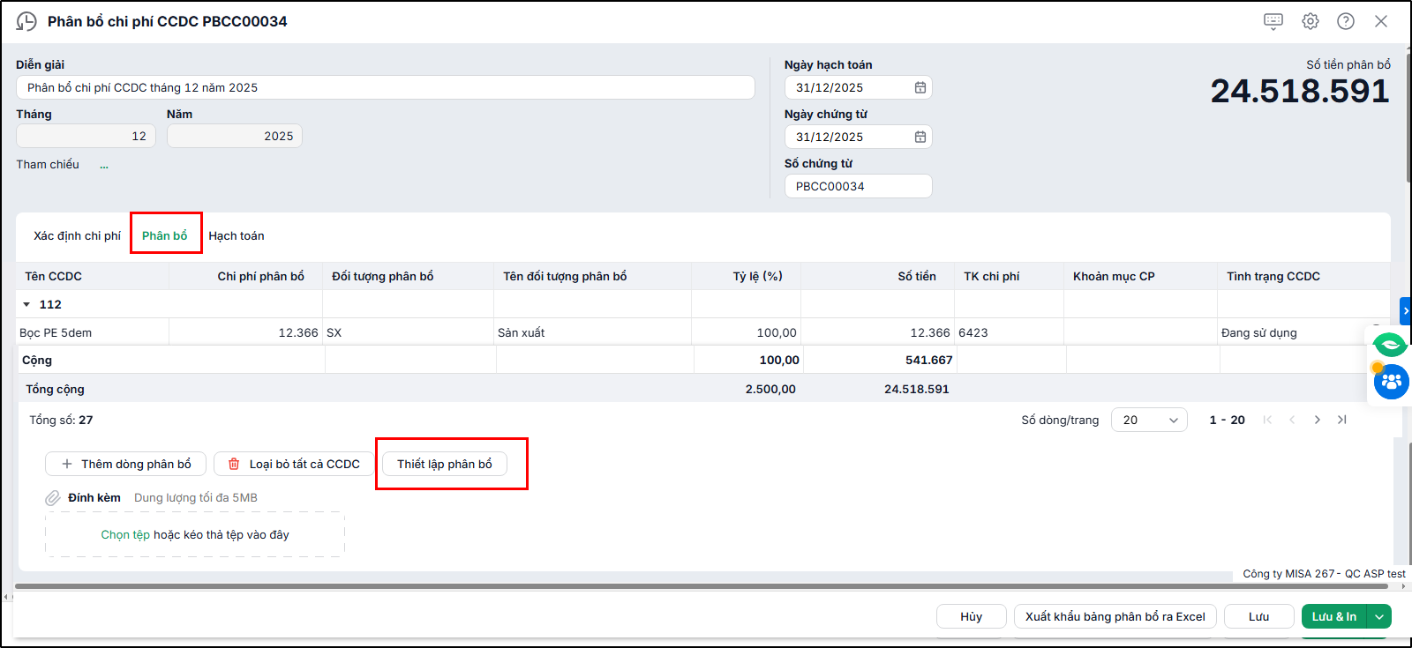Expand the blue side panel arrow
The height and width of the screenshot is (648, 1412).
(1406, 310)
